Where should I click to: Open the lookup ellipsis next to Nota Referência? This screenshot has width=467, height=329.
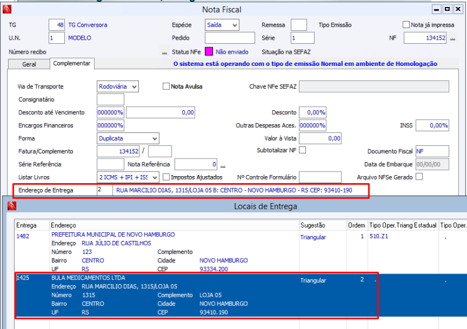pyautogui.click(x=222, y=165)
